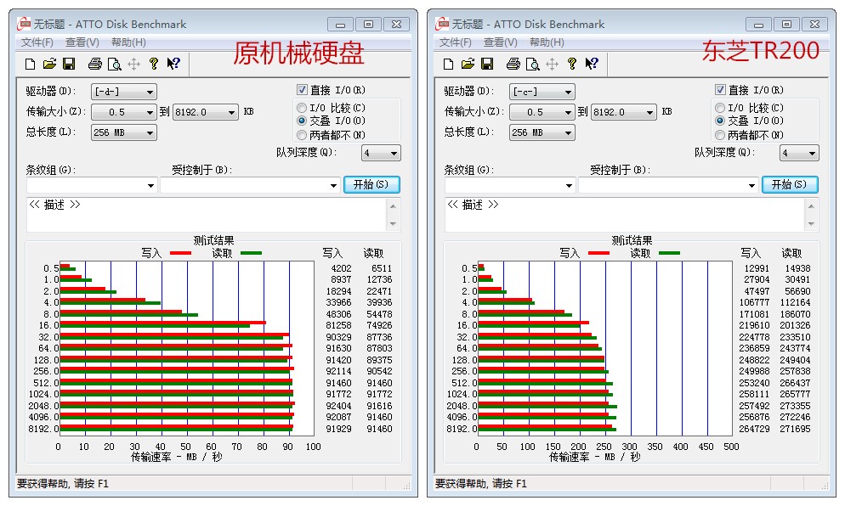The height and width of the screenshot is (506, 845).
Task: Click the Help question mark icon
Action: pos(153,63)
